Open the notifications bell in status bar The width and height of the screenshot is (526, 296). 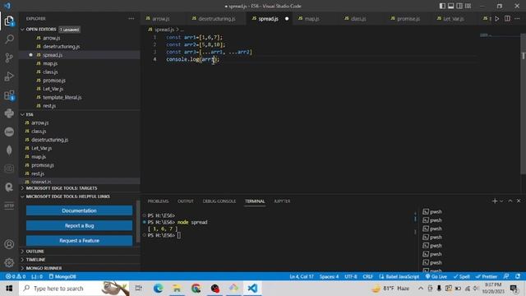coord(518,276)
